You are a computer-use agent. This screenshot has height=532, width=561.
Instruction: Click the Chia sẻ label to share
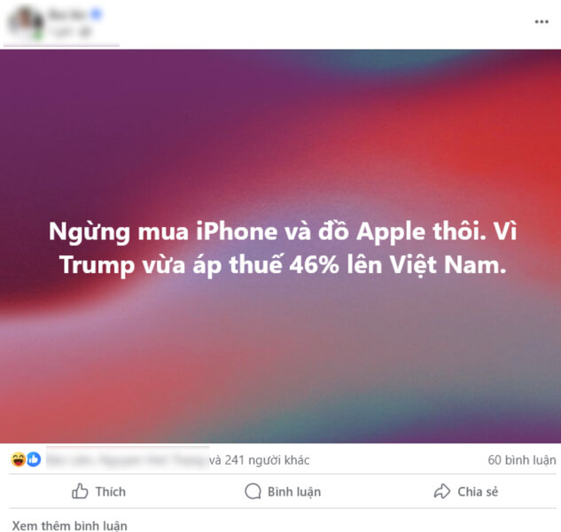pyautogui.click(x=478, y=492)
